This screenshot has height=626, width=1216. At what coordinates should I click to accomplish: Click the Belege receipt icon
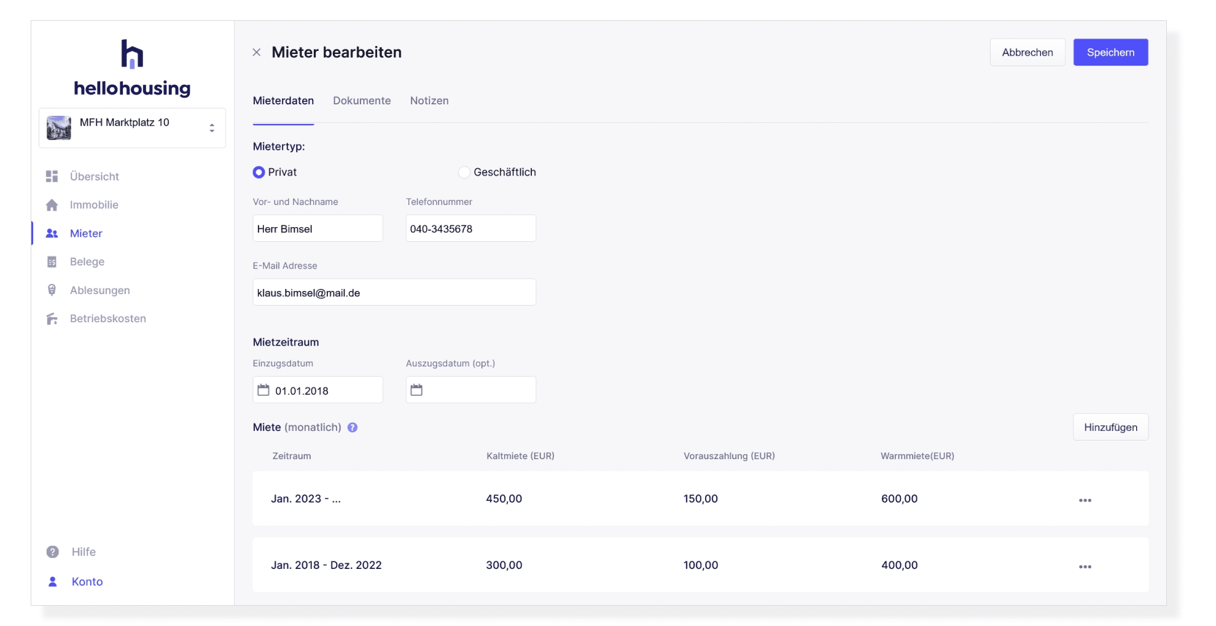pyautogui.click(x=52, y=262)
